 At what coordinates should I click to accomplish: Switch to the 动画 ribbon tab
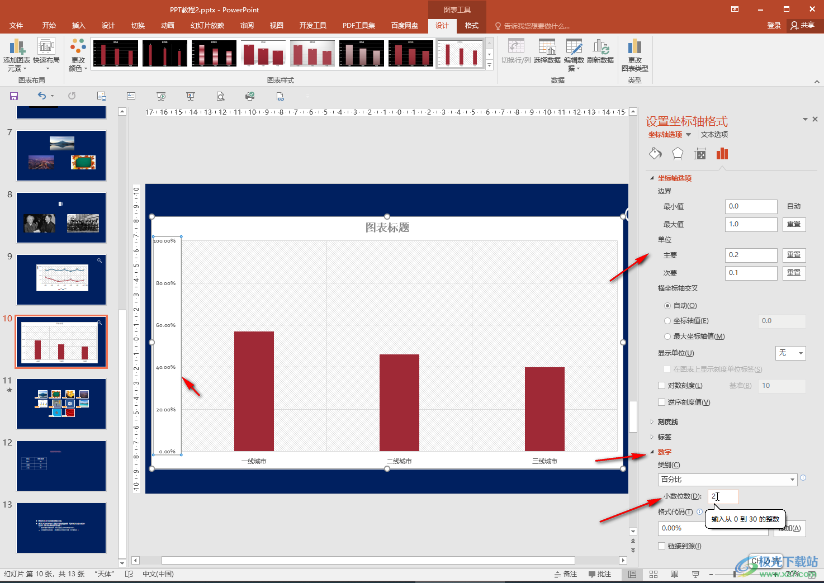[x=168, y=26]
